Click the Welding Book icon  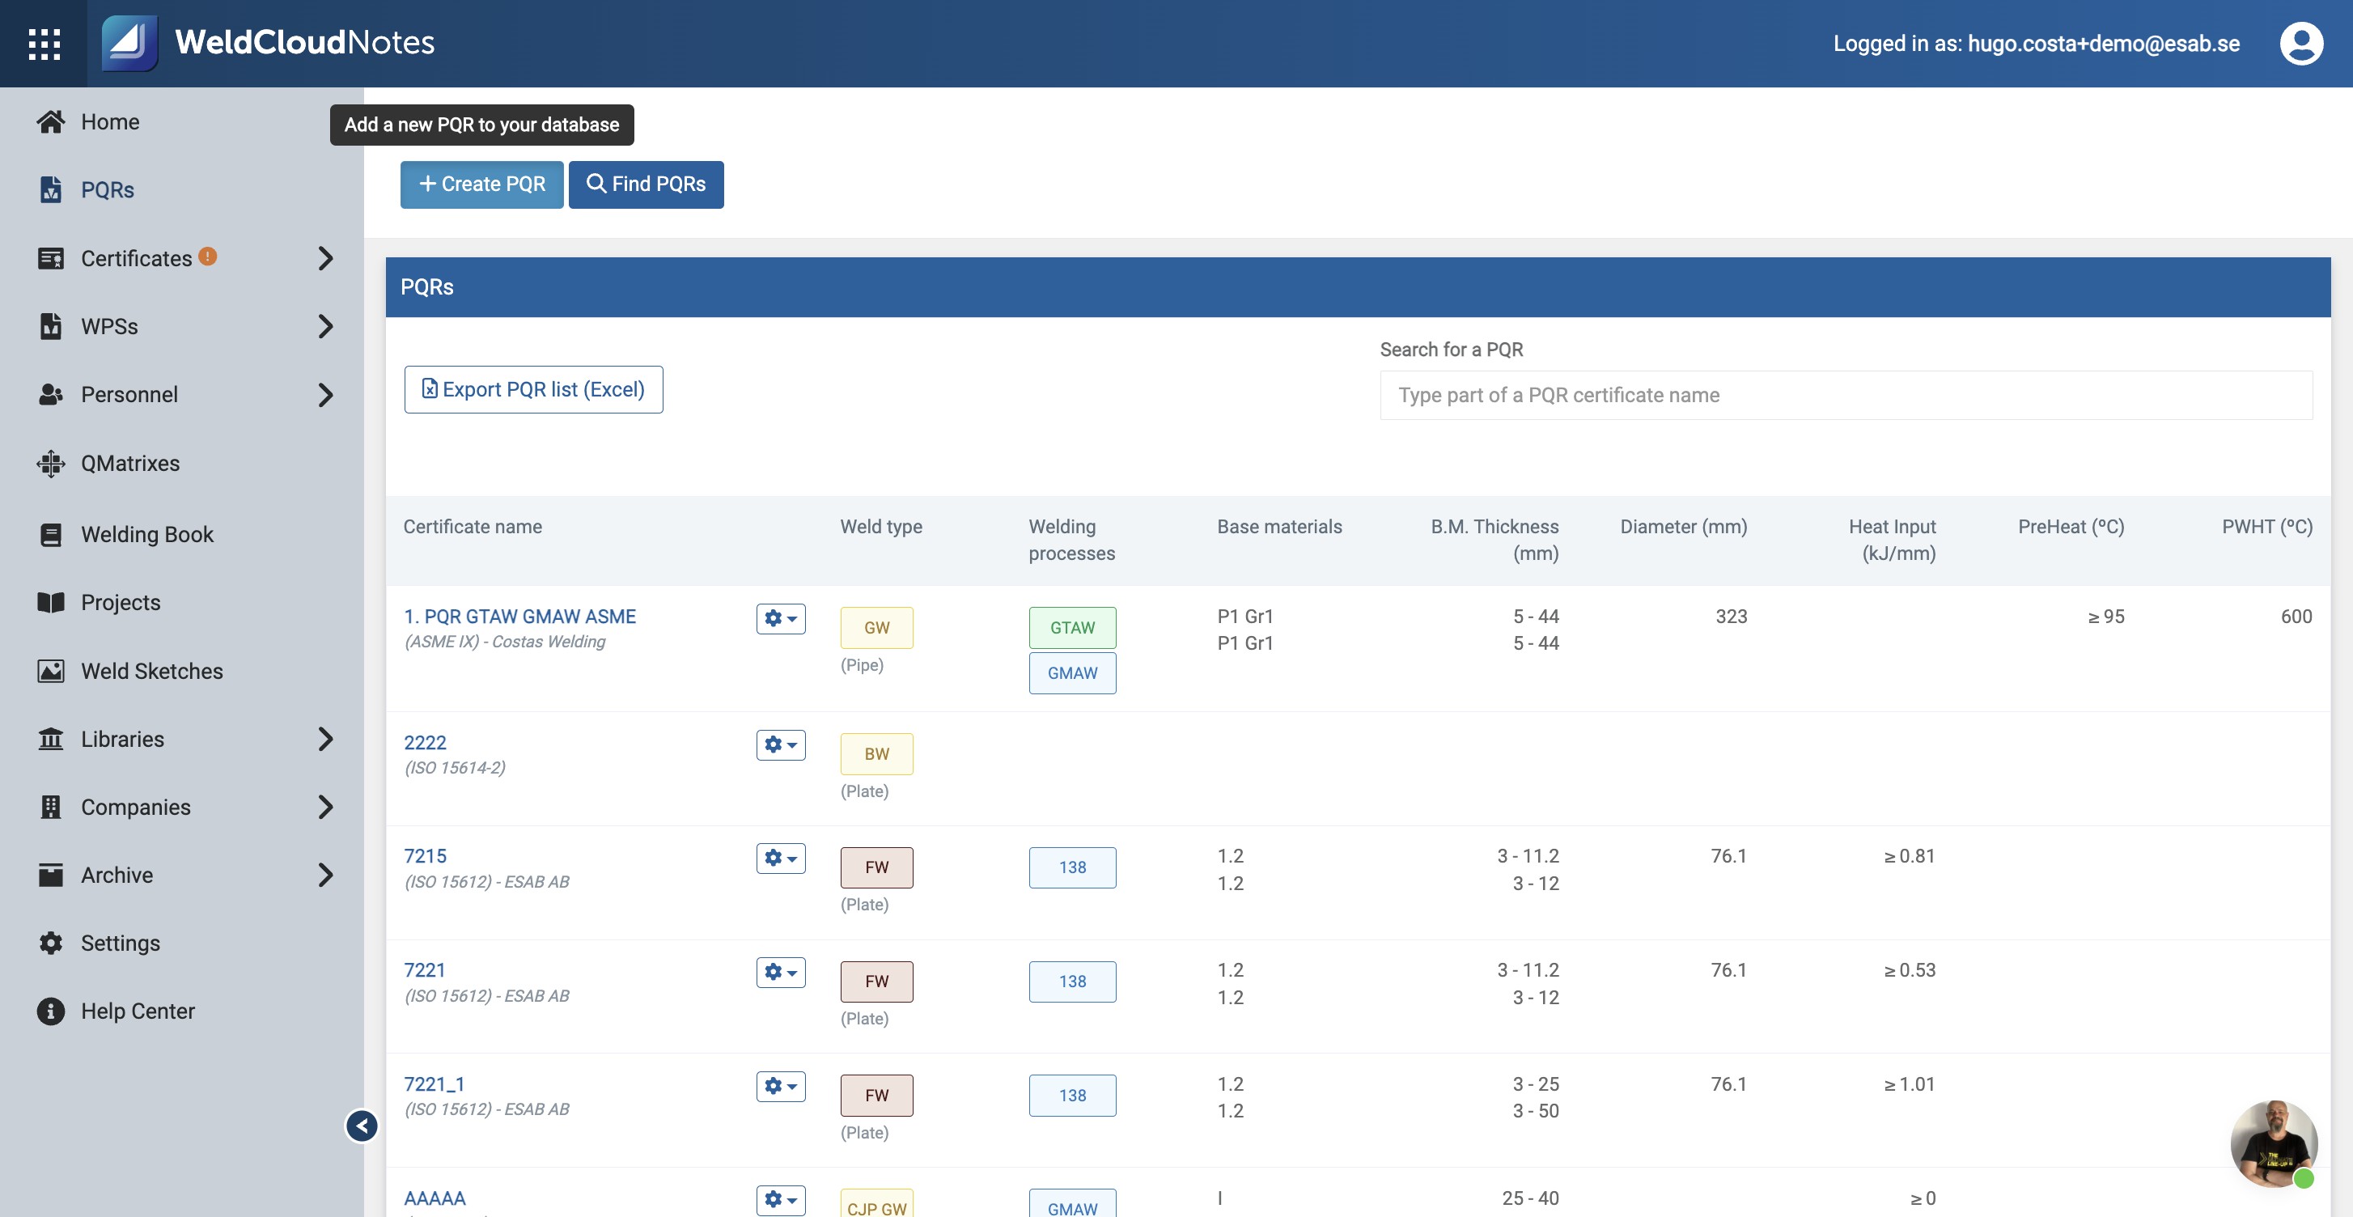[51, 535]
